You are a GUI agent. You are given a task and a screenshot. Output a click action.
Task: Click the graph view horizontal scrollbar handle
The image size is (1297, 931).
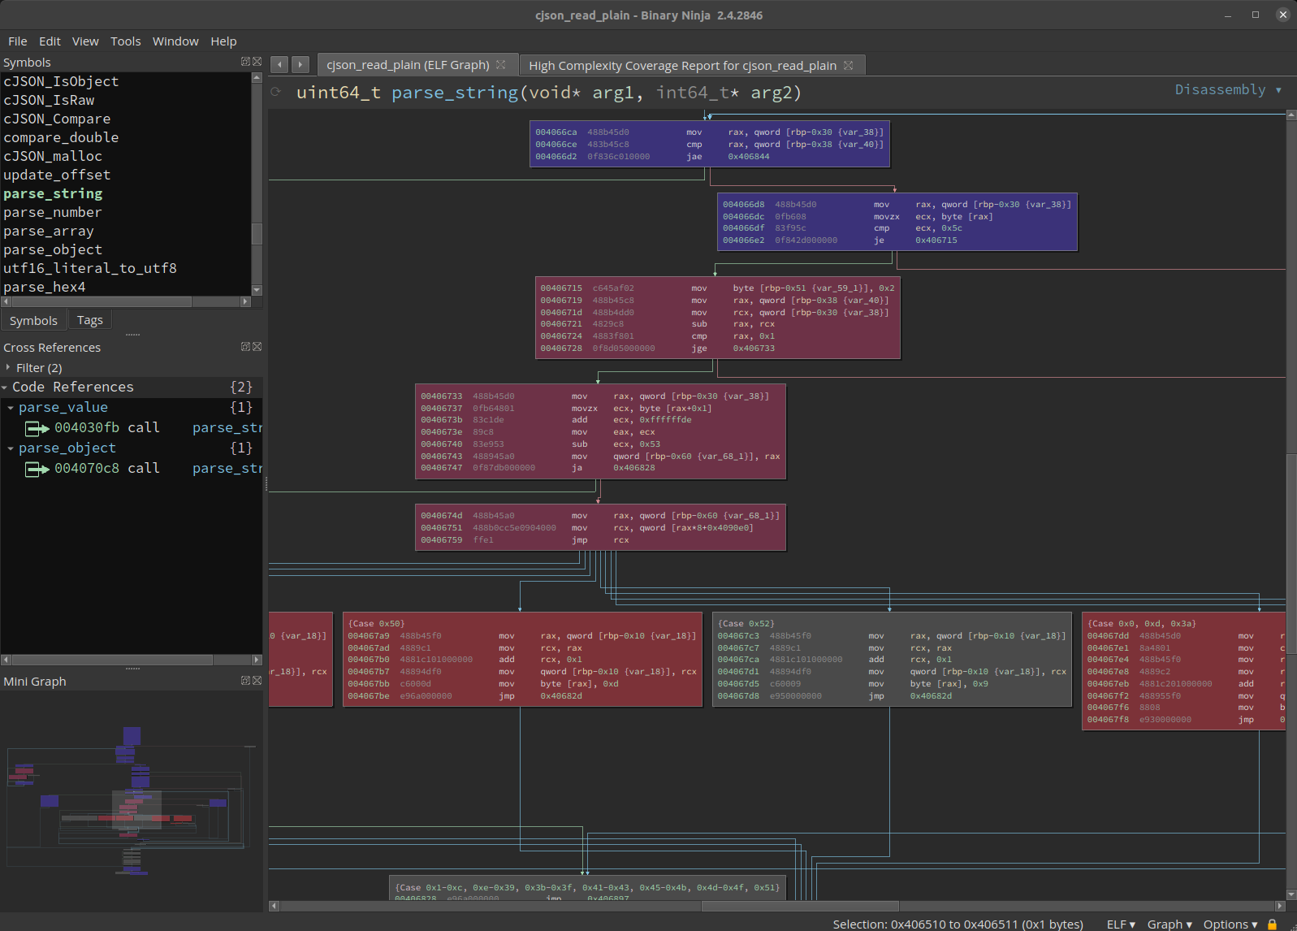click(800, 906)
